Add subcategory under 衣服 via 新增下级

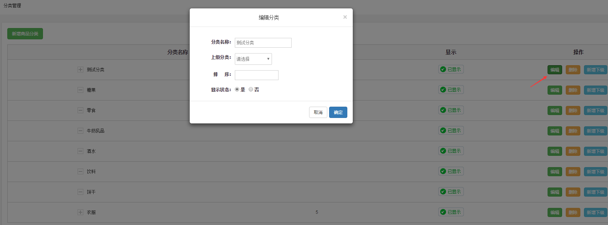tap(596, 212)
